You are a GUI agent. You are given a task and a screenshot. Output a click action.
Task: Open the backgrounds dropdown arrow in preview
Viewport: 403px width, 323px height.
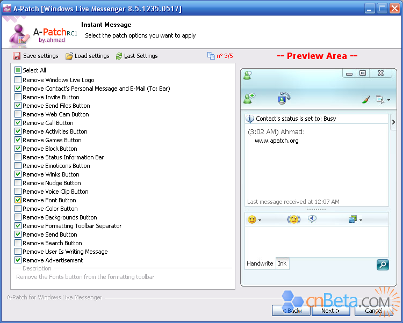point(361,220)
